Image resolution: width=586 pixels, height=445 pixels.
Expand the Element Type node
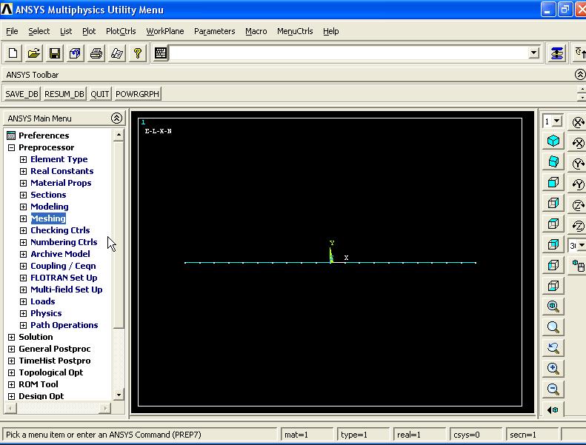[x=23, y=159]
